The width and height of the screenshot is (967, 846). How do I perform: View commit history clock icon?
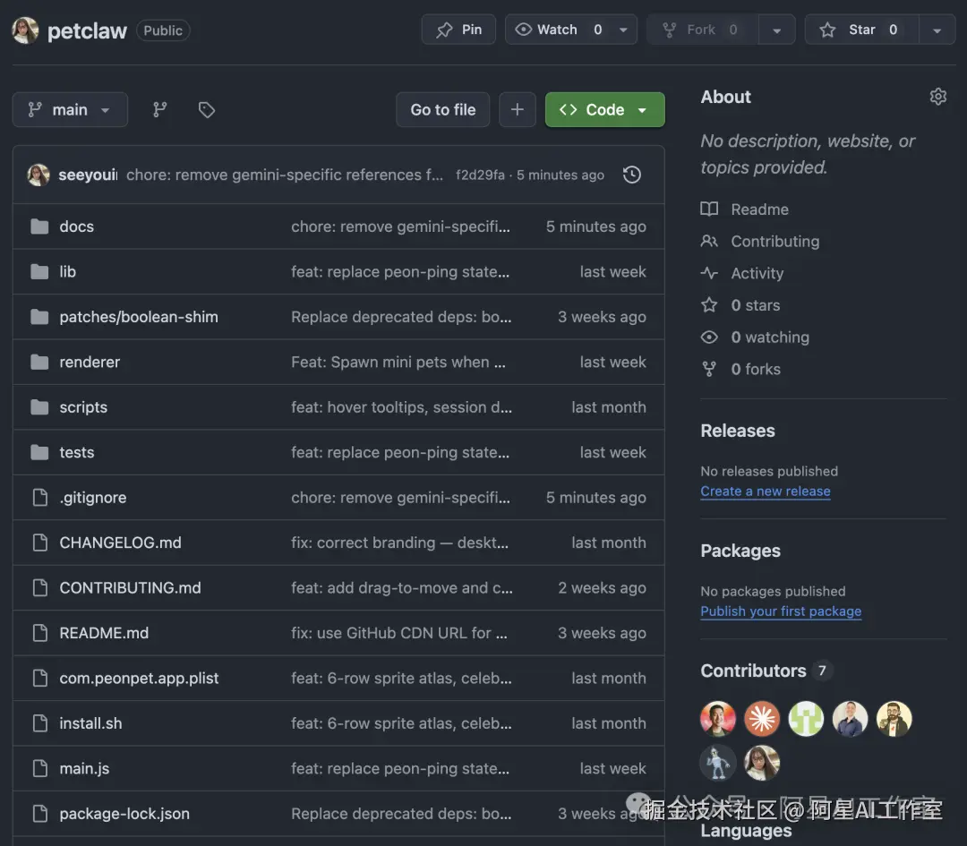pyautogui.click(x=632, y=175)
